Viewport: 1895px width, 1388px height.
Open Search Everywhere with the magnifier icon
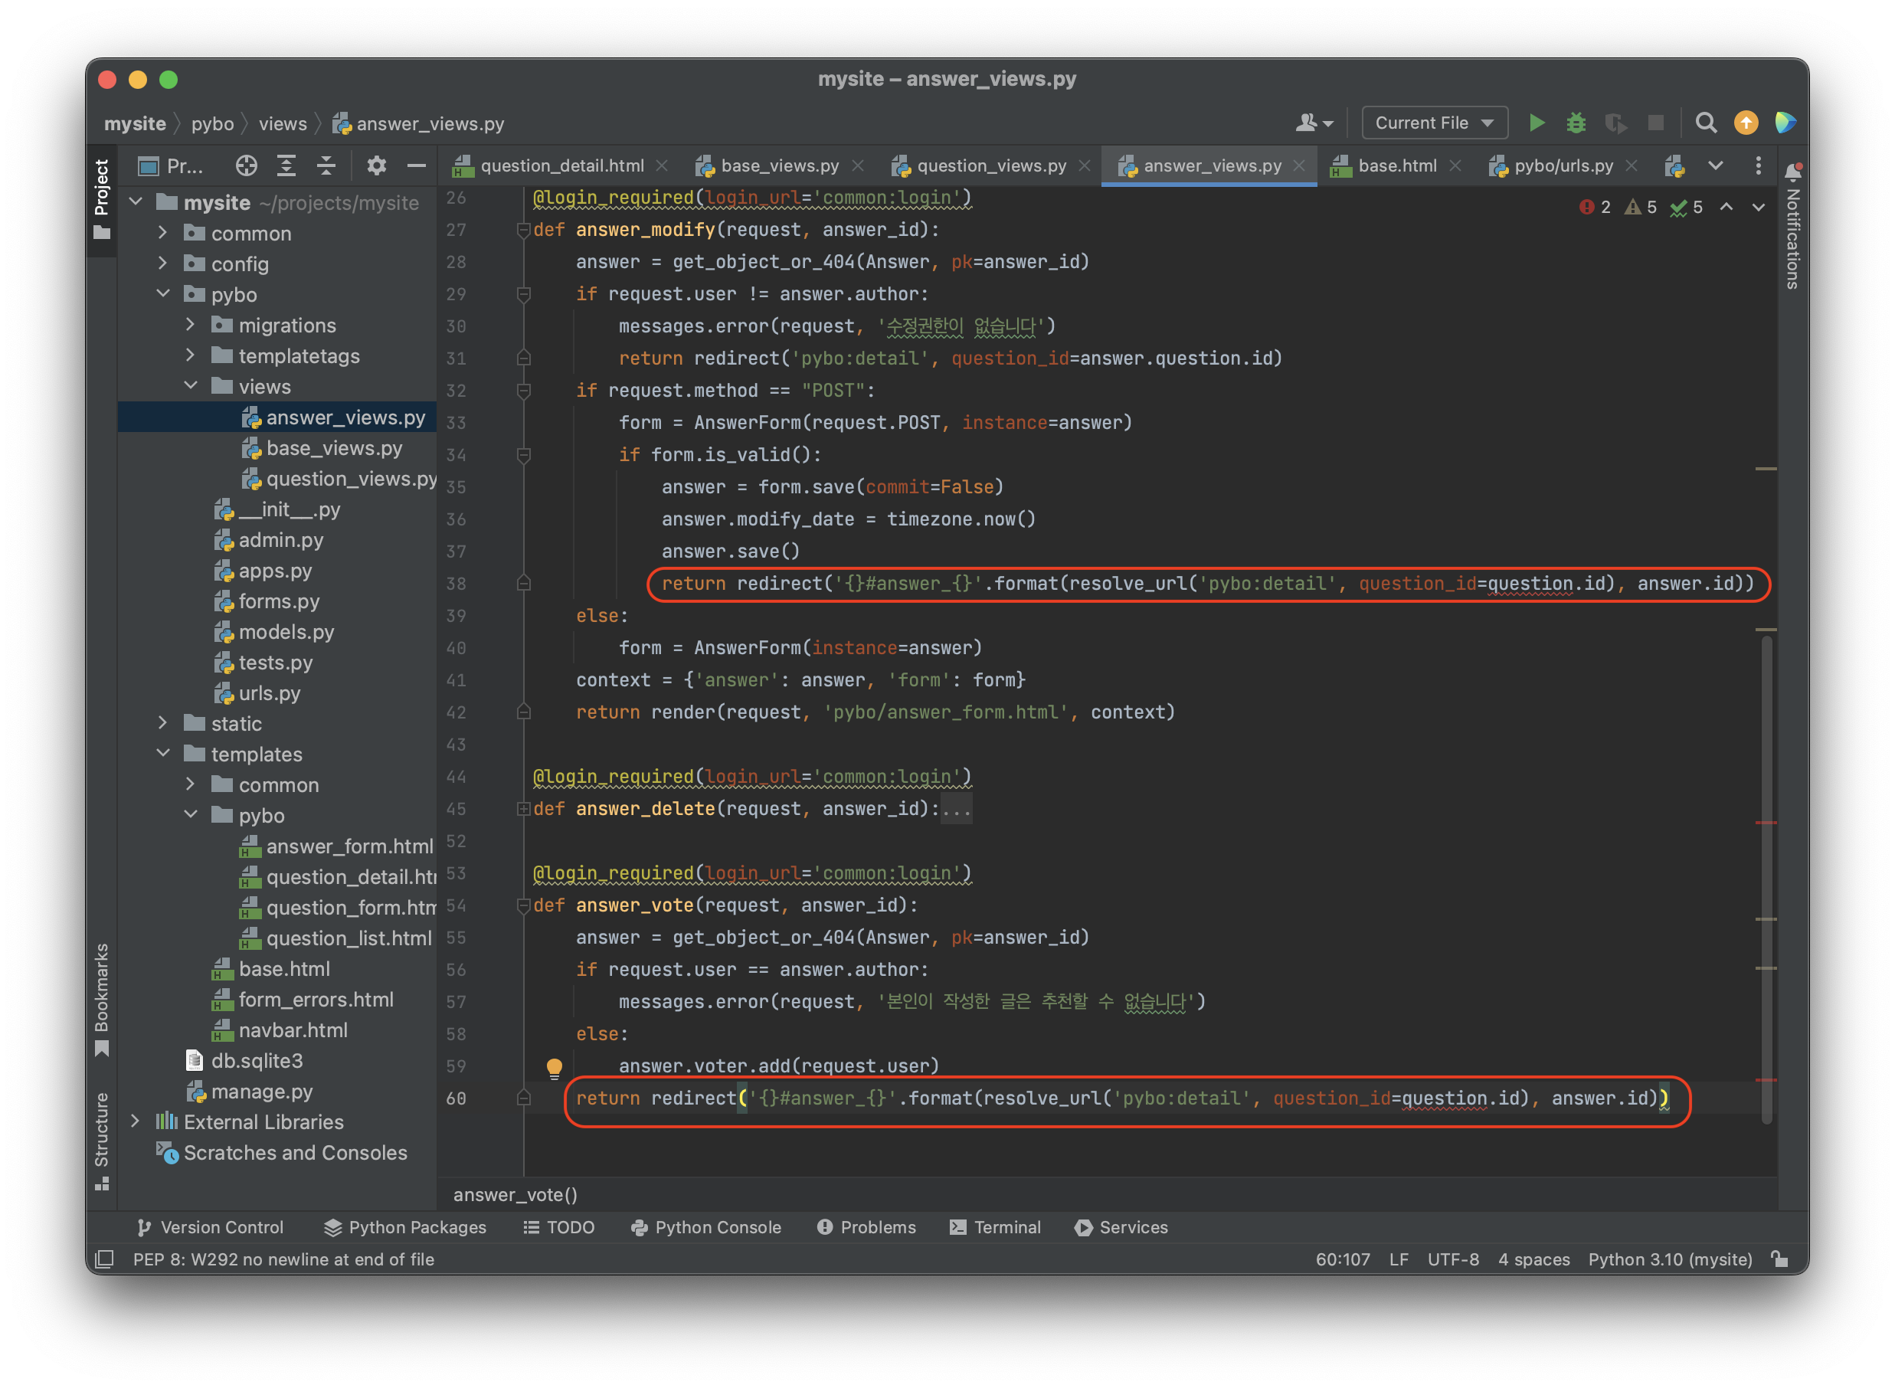(1705, 123)
